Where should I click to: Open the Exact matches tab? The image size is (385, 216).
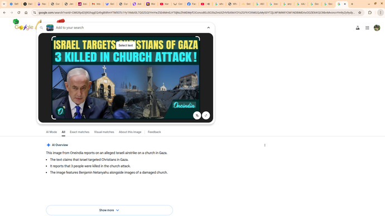coord(80,132)
